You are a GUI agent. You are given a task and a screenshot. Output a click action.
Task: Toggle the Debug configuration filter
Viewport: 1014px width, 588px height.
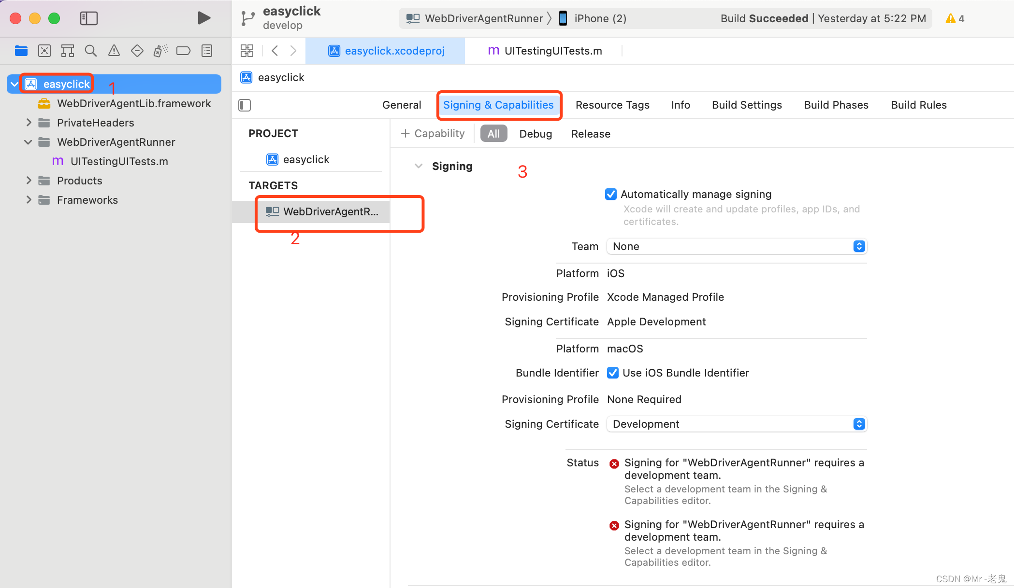(536, 134)
